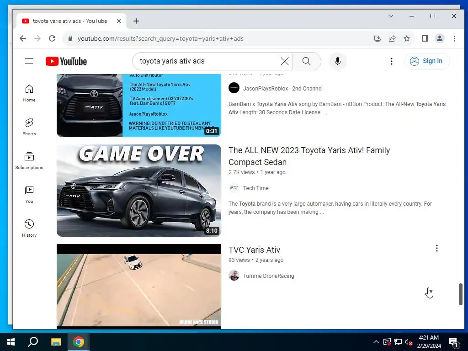Screen dimensions: 468x351
Task: Open YouTube settings three-dot menu
Action: click(392, 61)
